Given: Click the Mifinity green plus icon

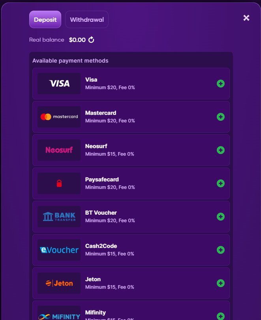Looking at the screenshot, I should (220, 316).
